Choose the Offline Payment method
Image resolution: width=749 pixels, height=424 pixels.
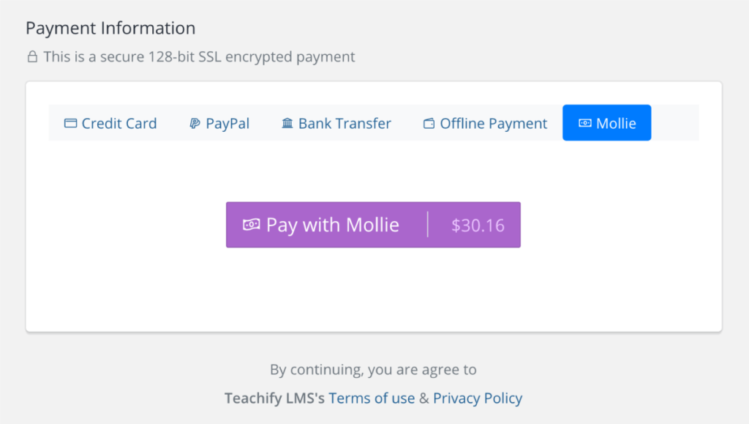coord(484,123)
